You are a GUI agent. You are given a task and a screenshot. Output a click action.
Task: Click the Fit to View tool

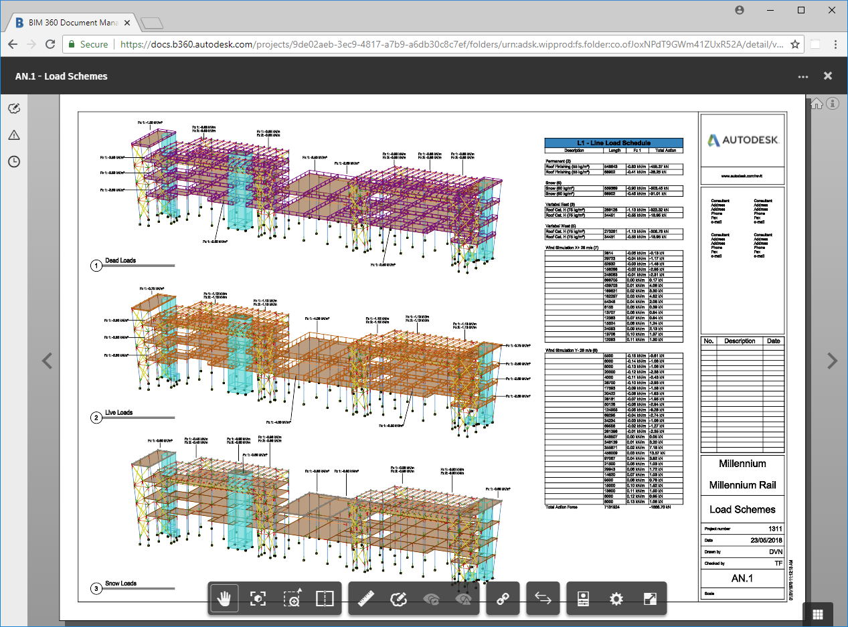[x=258, y=599]
